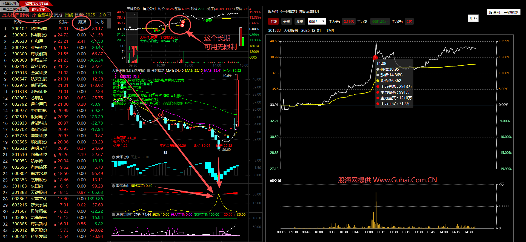Click the 股海网：一键擒龙 button
The width and height of the screenshot is (526, 242).
[503, 12]
